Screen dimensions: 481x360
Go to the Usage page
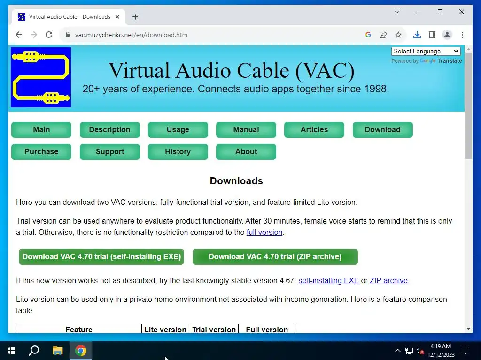click(x=178, y=129)
